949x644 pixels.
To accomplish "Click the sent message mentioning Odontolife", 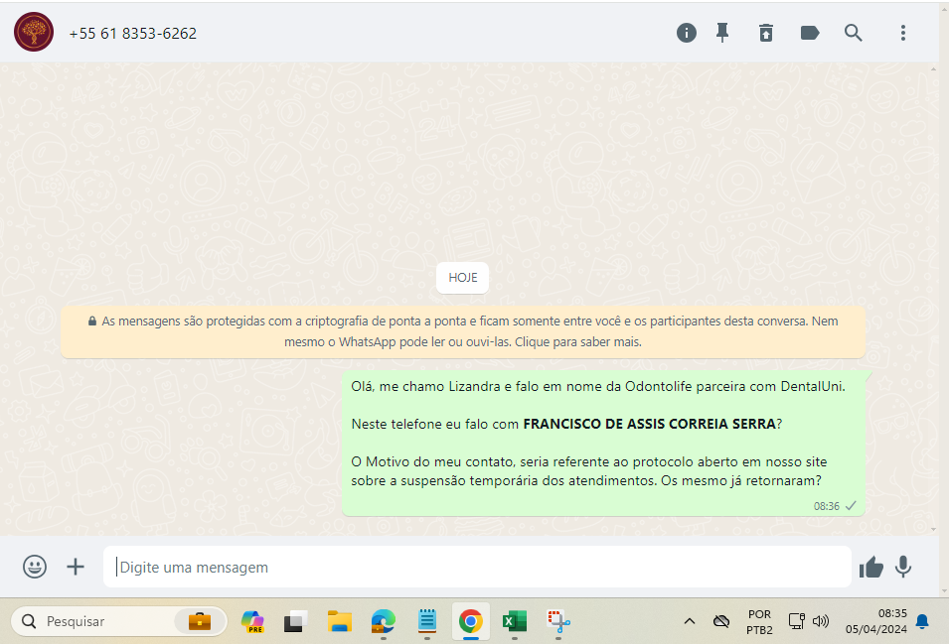I will coord(603,443).
